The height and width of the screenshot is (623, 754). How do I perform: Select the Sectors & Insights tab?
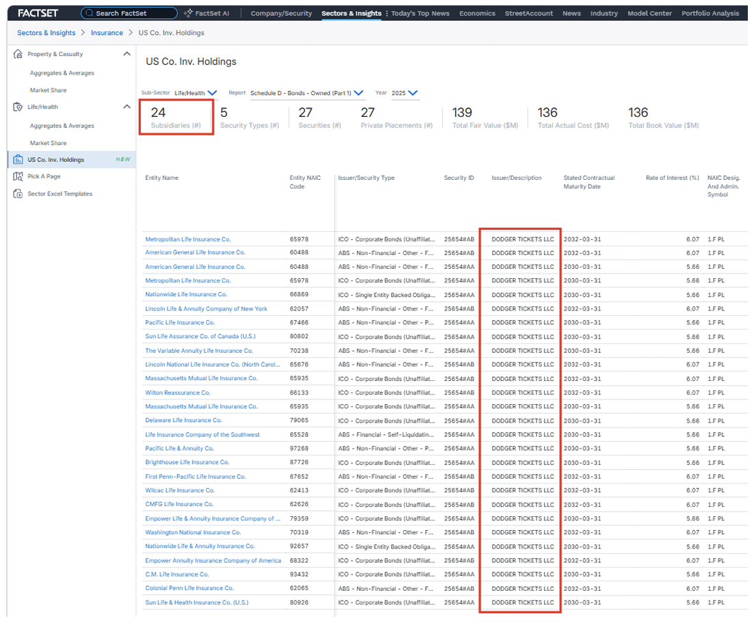point(352,14)
